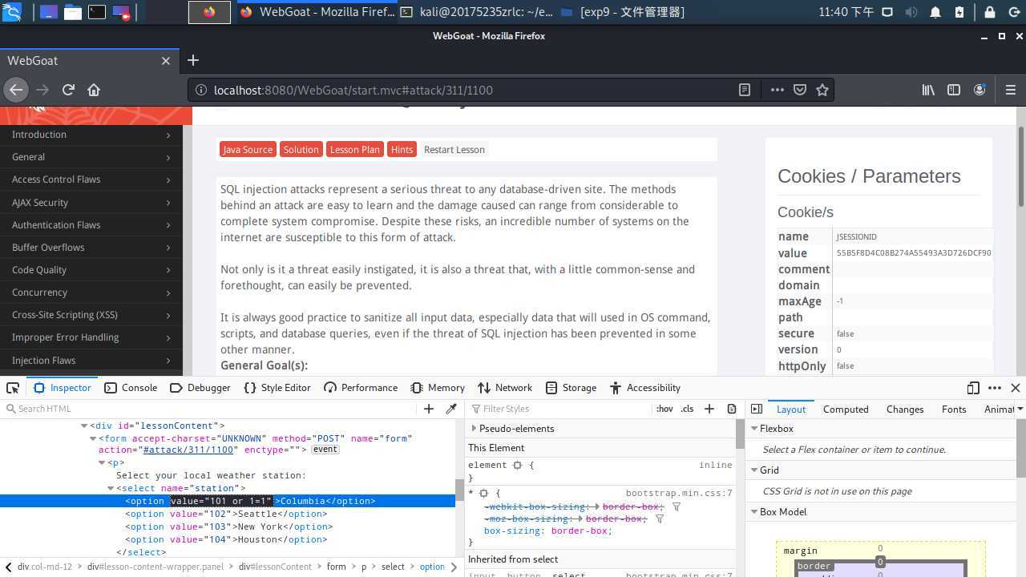Close the developer tools panel
Viewport: 1026px width, 577px height.
point(1016,388)
